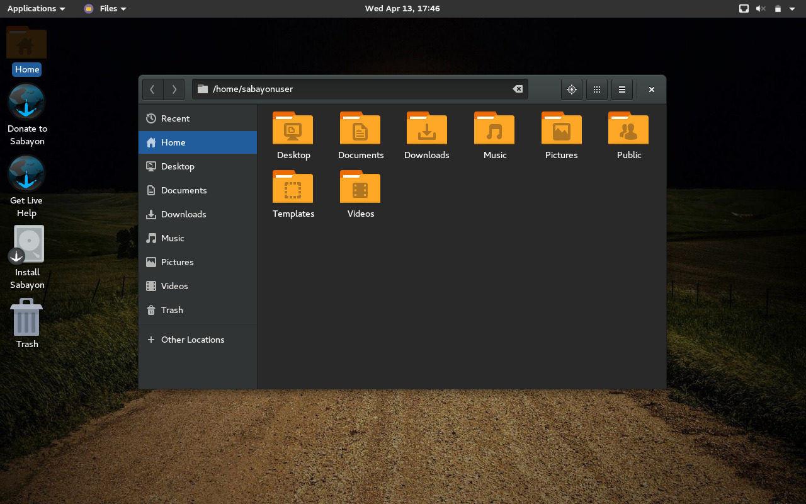Viewport: 806px width, 504px height.
Task: Open the hamburger view options menu
Action: click(622, 89)
